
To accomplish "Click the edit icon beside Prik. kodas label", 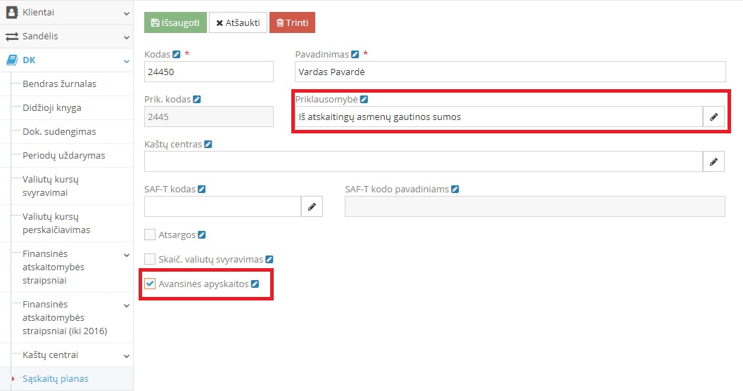I will click(197, 99).
